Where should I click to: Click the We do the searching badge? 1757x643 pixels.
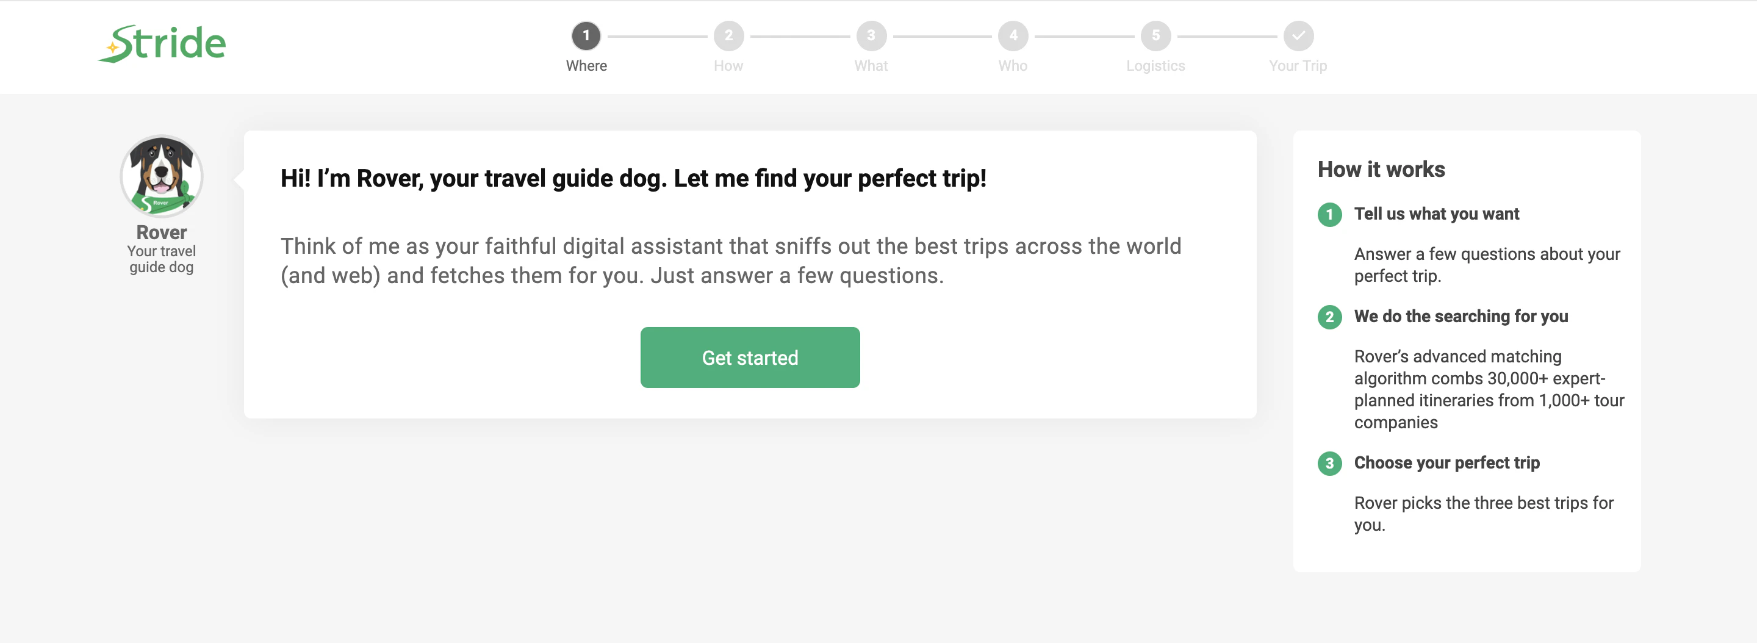tap(1329, 317)
